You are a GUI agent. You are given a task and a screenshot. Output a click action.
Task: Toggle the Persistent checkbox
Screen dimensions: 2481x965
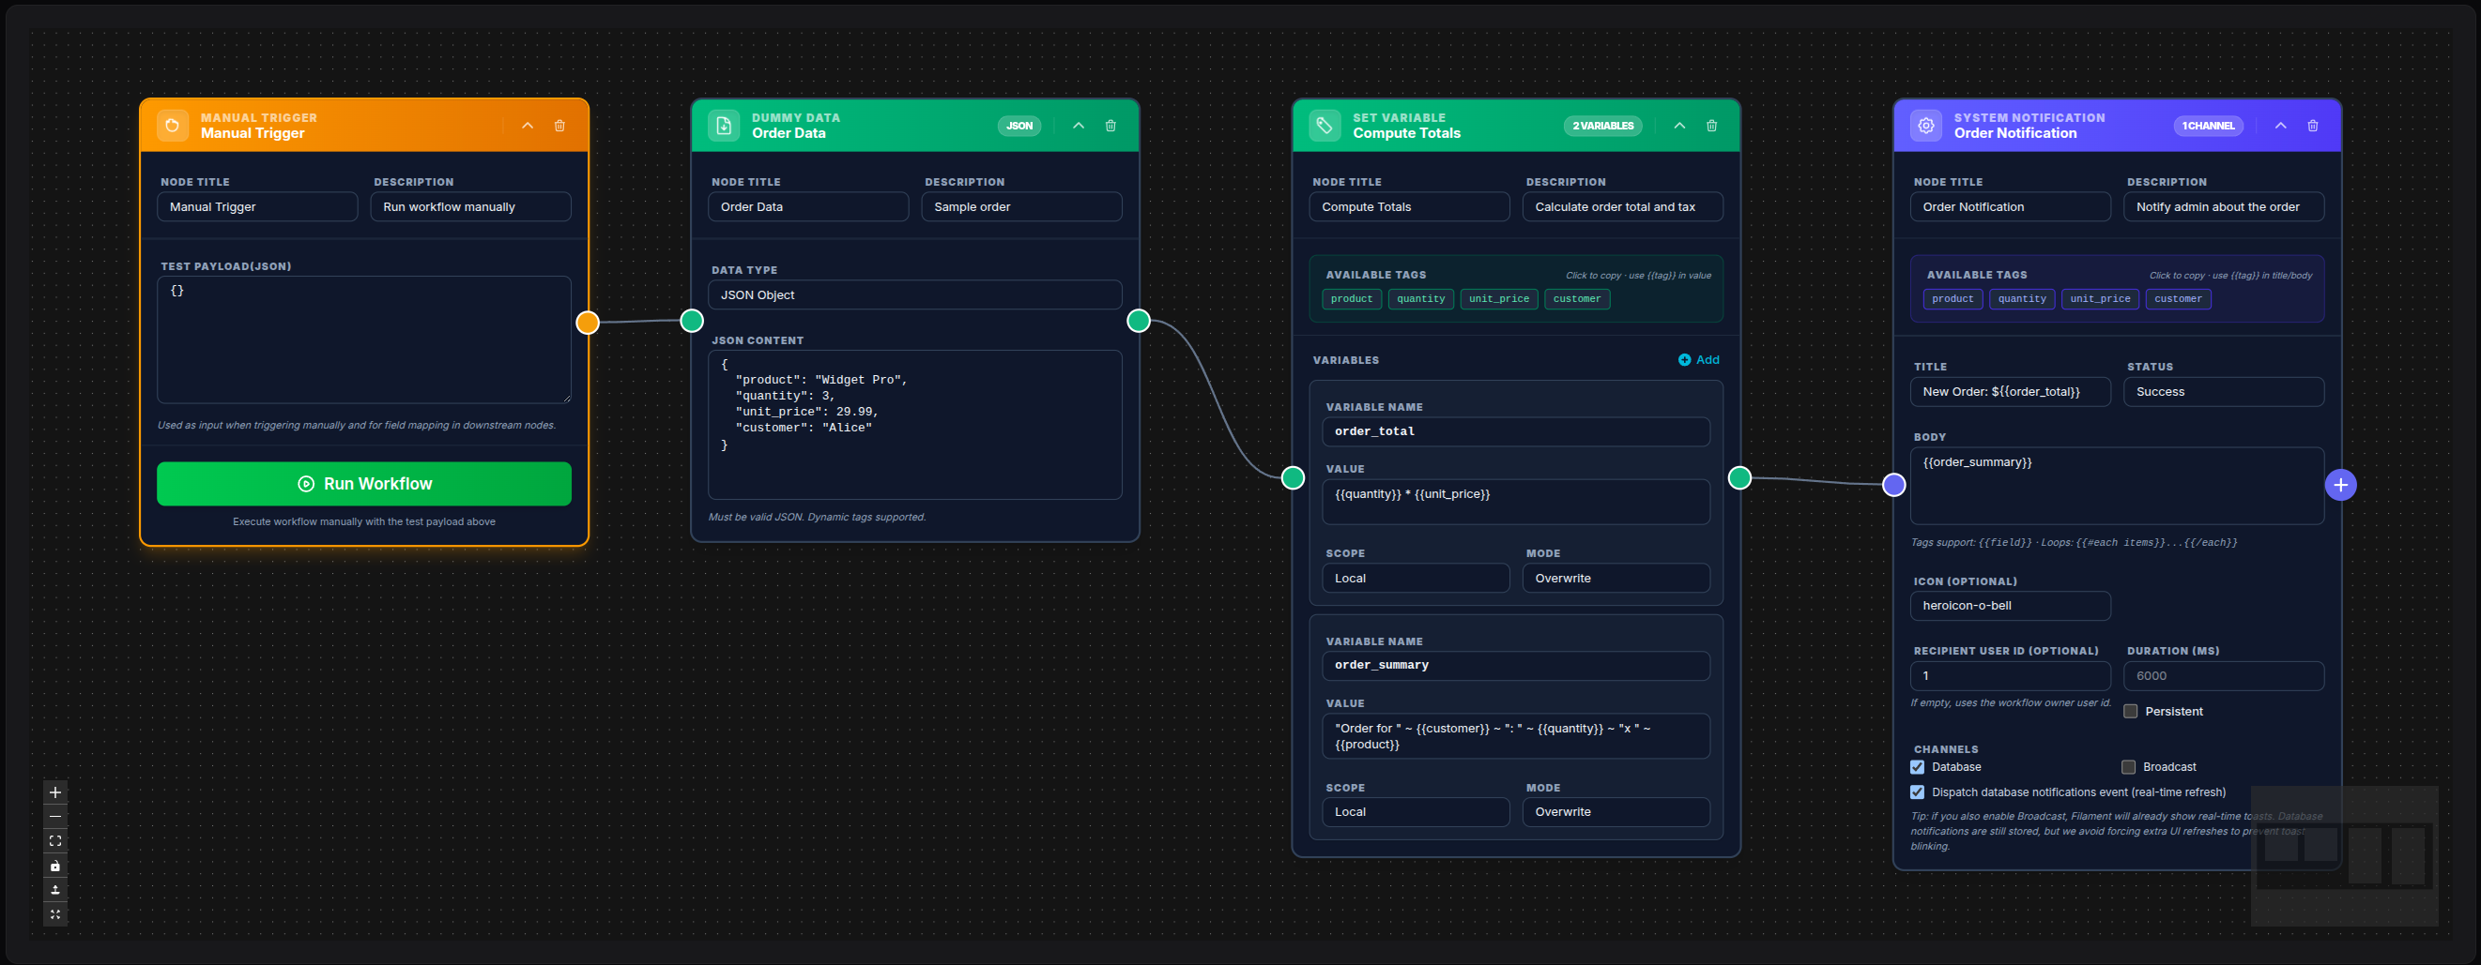coord(2130,710)
